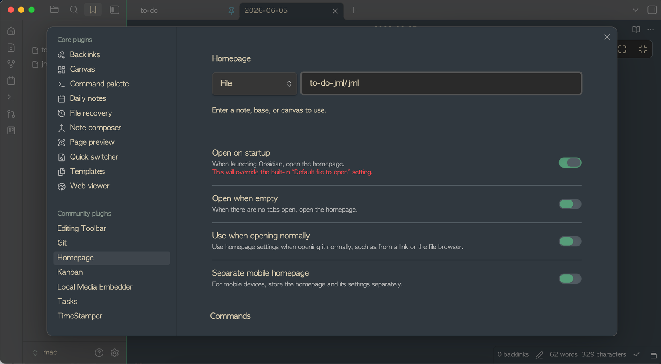This screenshot has height=364, width=661.
Task: Open Note composer settings
Action: click(x=111, y=128)
